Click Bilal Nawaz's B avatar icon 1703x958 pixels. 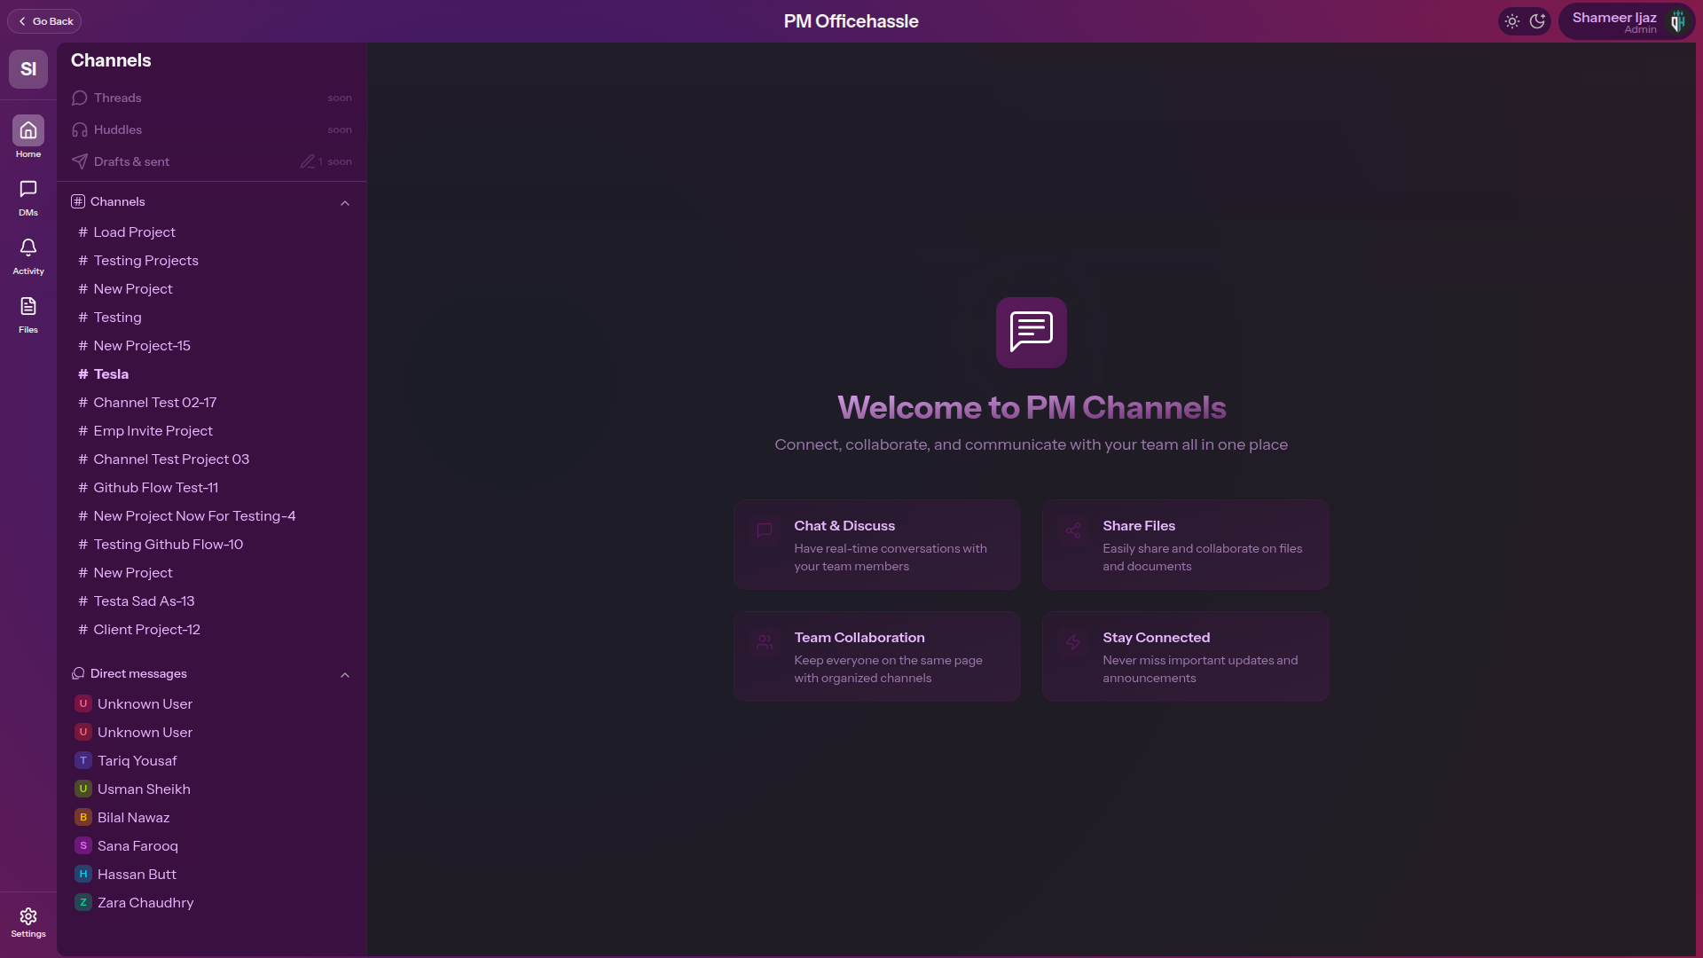83,818
